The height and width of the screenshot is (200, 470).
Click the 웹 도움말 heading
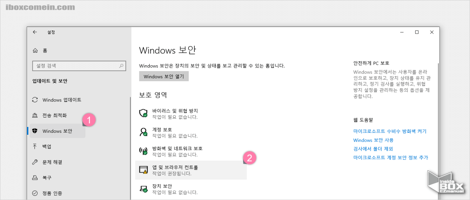click(363, 120)
